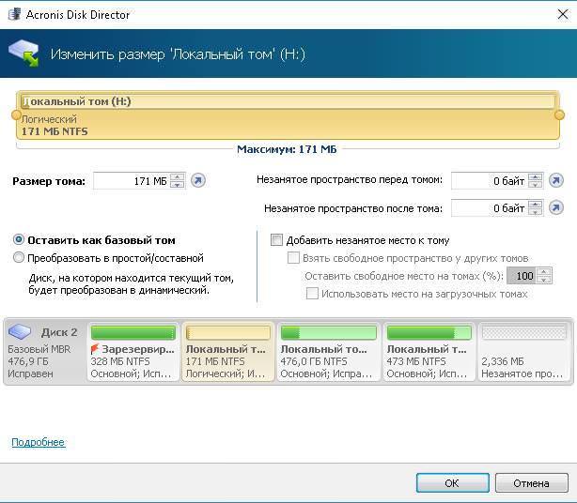Click the arrow icon for space before volume
577x503 pixels.
click(556, 181)
